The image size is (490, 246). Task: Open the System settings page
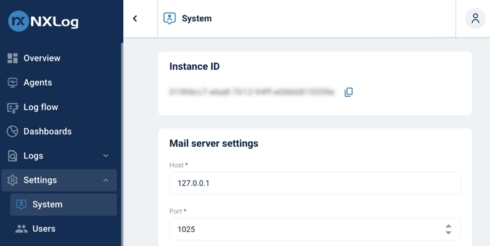click(x=63, y=205)
